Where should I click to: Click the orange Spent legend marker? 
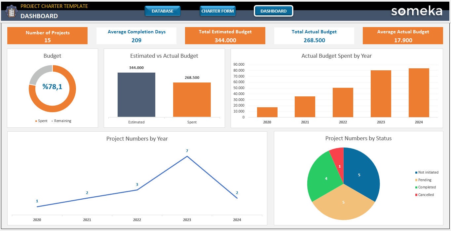click(36, 121)
